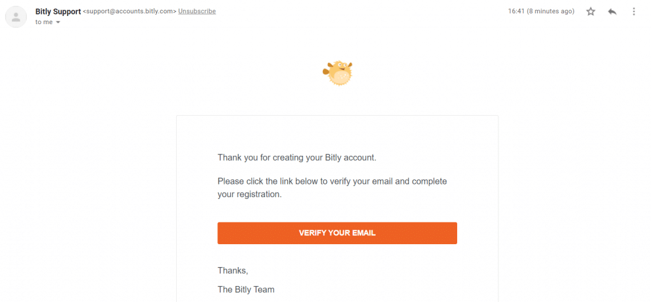The width and height of the screenshot is (651, 302).
Task: Click the "your registration." text line
Action: (x=249, y=195)
